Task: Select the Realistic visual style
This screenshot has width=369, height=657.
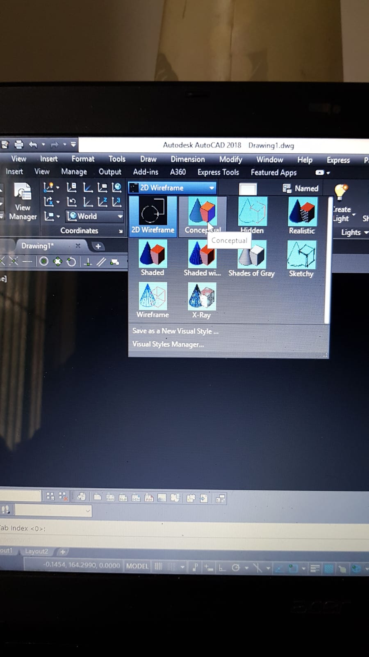Action: pos(302,213)
